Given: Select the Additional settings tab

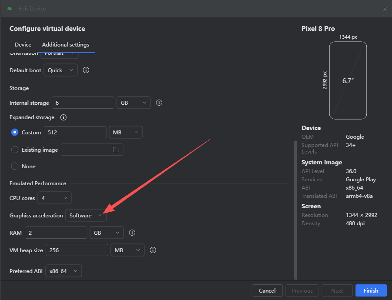Looking at the screenshot, I should point(66,45).
